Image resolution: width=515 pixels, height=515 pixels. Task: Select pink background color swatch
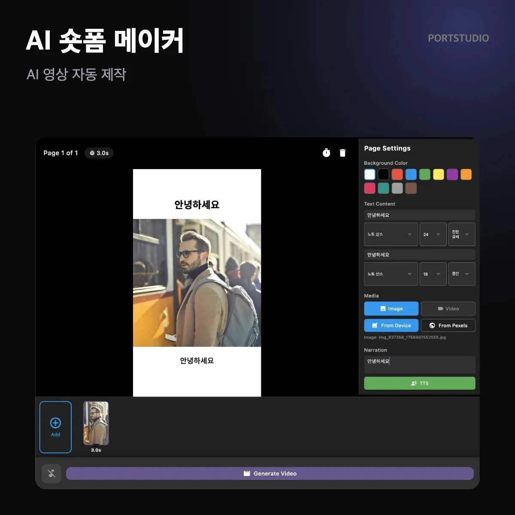pos(370,188)
